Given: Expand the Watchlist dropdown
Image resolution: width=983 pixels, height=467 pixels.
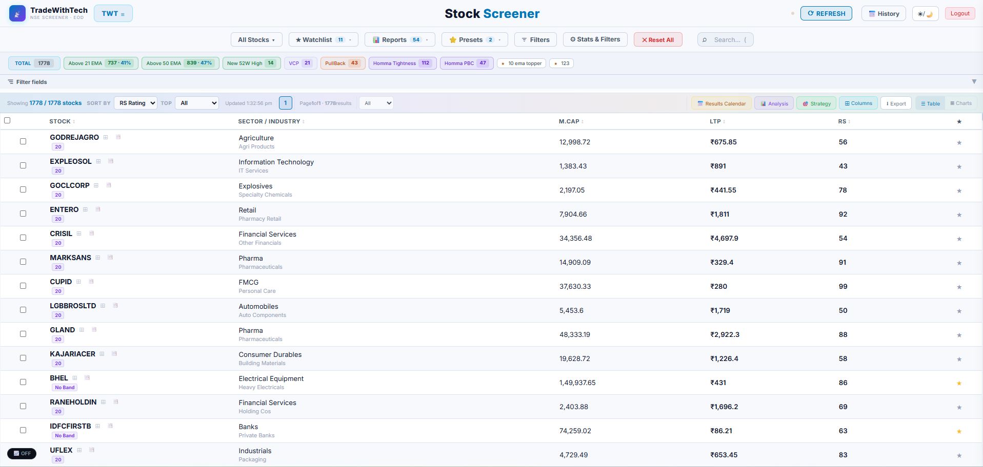Looking at the screenshot, I should [x=323, y=39].
